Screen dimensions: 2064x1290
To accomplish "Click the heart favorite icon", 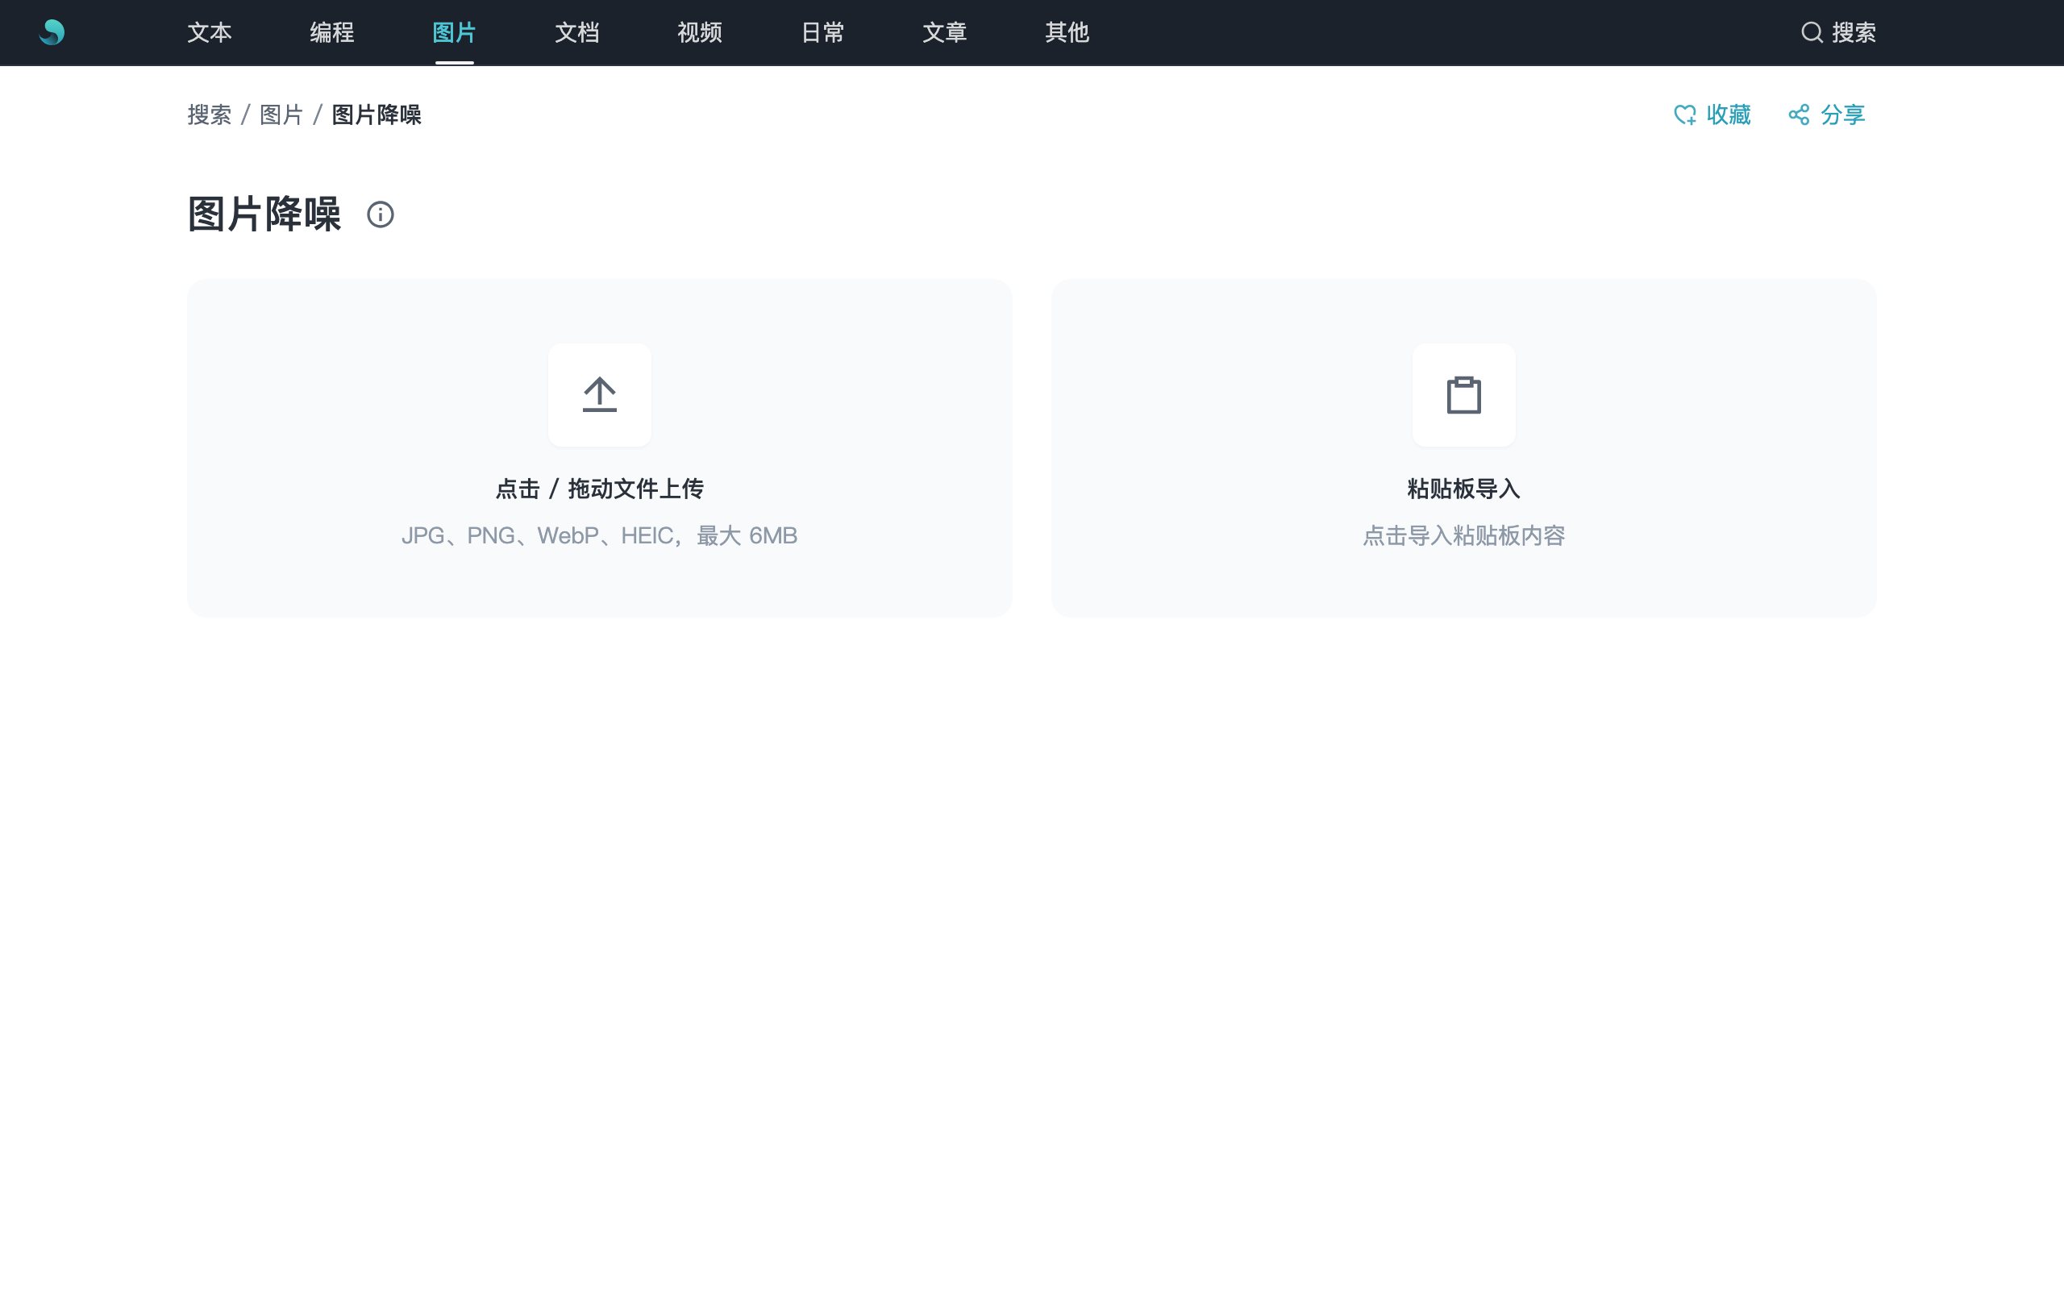I will tap(1684, 114).
